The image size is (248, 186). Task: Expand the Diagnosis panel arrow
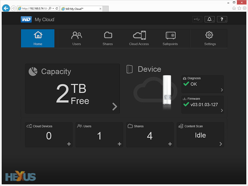[221, 90]
